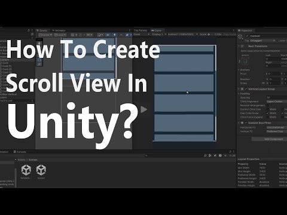Screen dimensions: 287x215
Task: Collapse the Rect Transform component
Action: (x=239, y=46)
